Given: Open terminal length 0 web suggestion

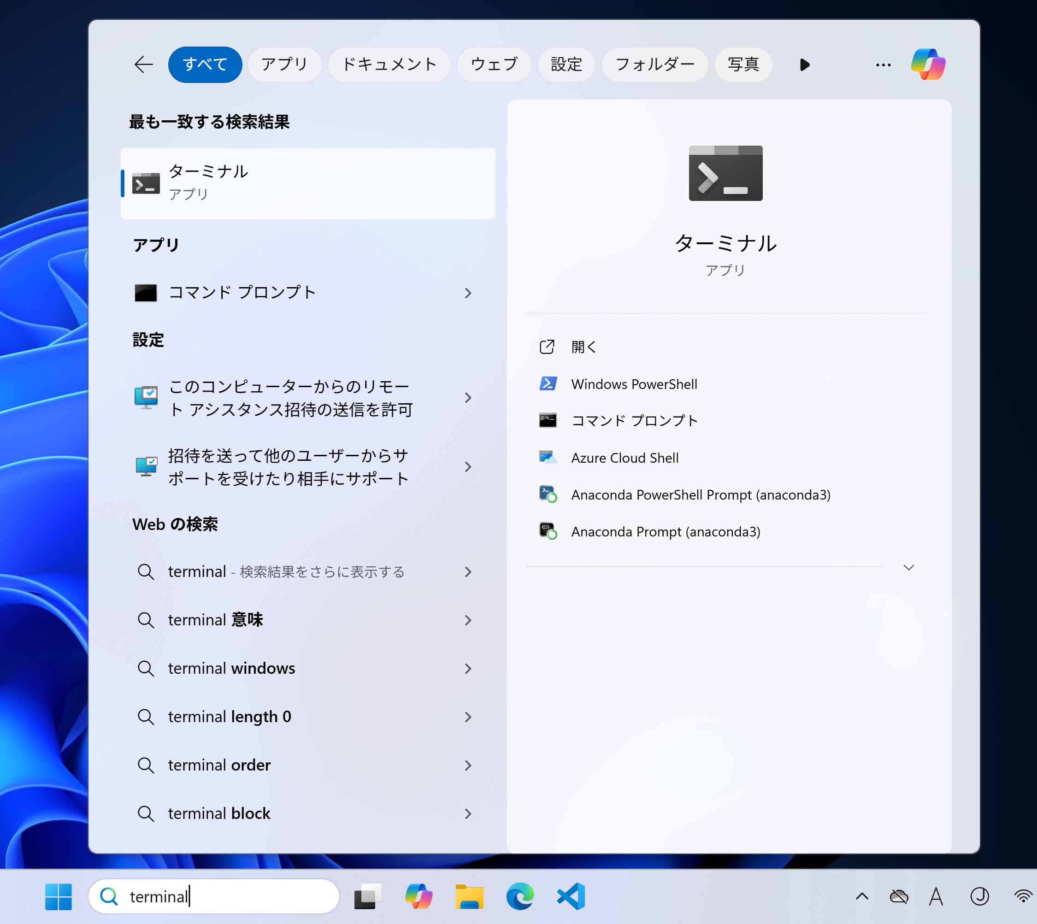Looking at the screenshot, I should pyautogui.click(x=308, y=717).
